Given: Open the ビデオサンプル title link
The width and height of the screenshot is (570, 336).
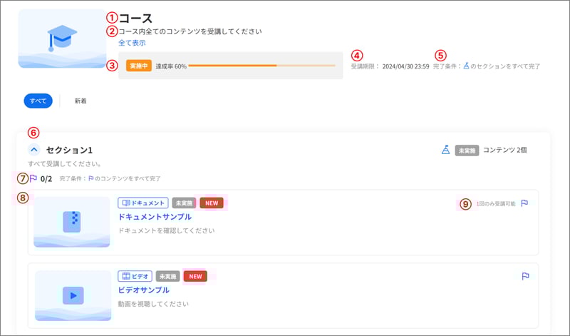Looking at the screenshot, I should point(143,290).
